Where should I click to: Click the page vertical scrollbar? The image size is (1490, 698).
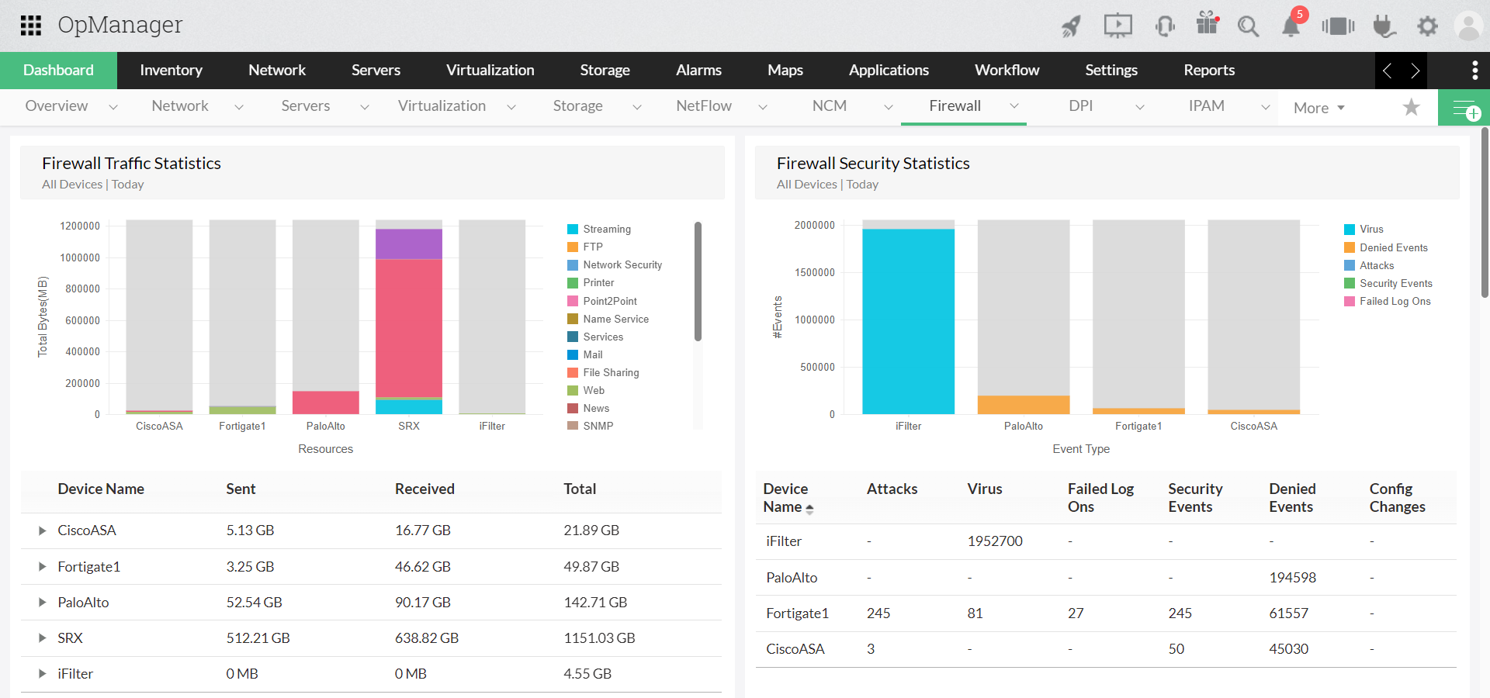click(x=1485, y=213)
